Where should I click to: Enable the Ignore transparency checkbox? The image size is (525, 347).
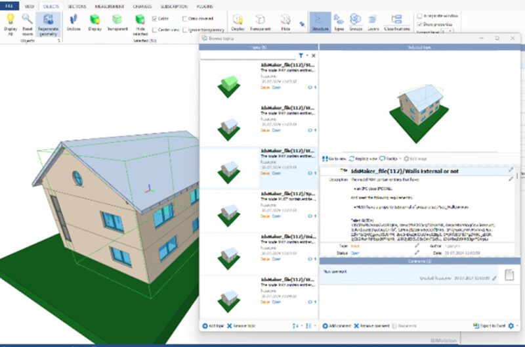185,30
